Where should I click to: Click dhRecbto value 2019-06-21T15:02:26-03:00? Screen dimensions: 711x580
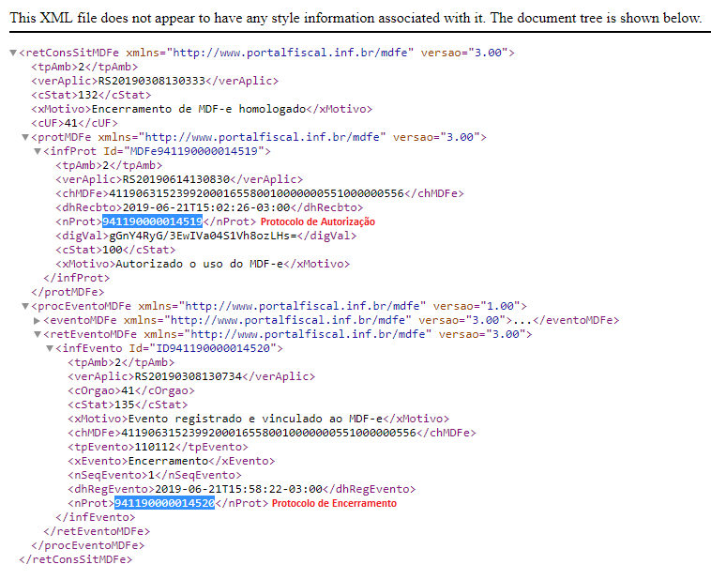[x=206, y=207]
